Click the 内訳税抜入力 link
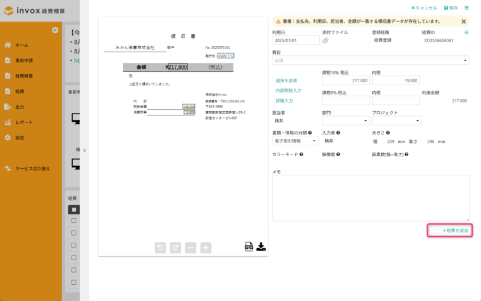Viewport: 481px width, 301px height. pyautogui.click(x=289, y=91)
